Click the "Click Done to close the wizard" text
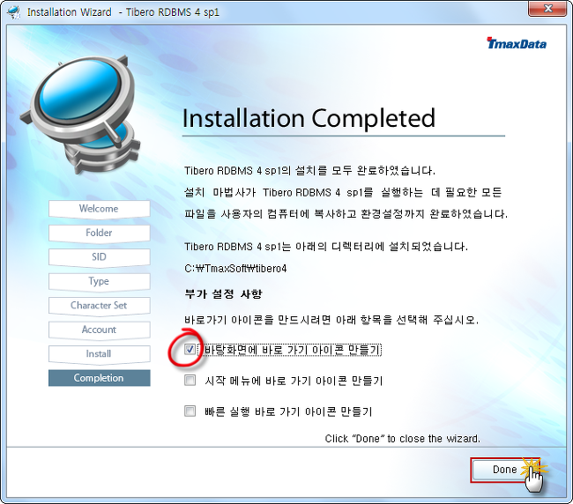573x504 pixels. tap(402, 439)
